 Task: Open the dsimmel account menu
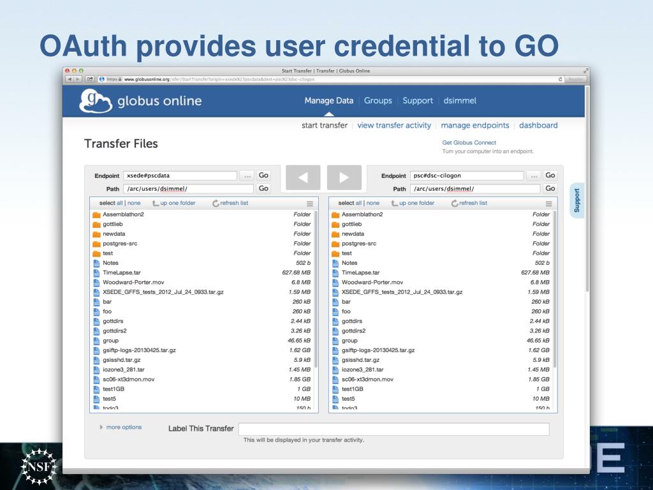click(460, 101)
